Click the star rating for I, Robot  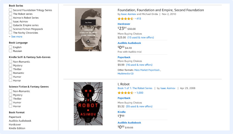click(x=125, y=93)
